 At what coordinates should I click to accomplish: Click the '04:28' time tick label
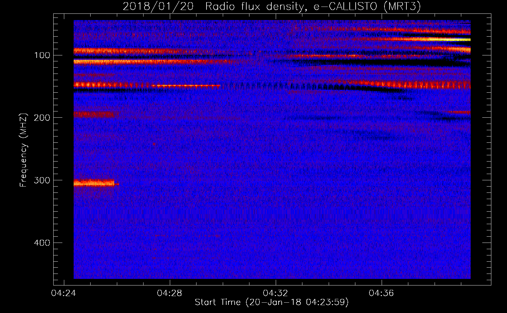pos(170,293)
